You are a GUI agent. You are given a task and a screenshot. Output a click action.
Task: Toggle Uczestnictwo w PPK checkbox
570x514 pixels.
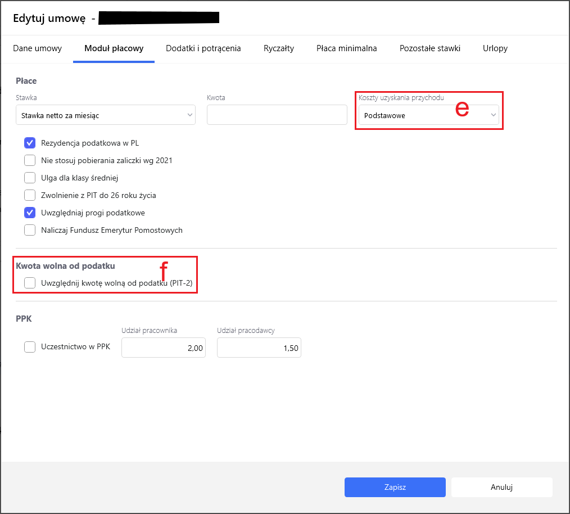(x=30, y=347)
